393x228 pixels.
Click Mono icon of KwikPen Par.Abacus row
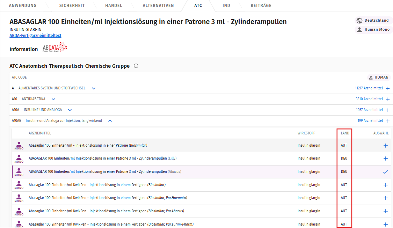[x=19, y=212]
